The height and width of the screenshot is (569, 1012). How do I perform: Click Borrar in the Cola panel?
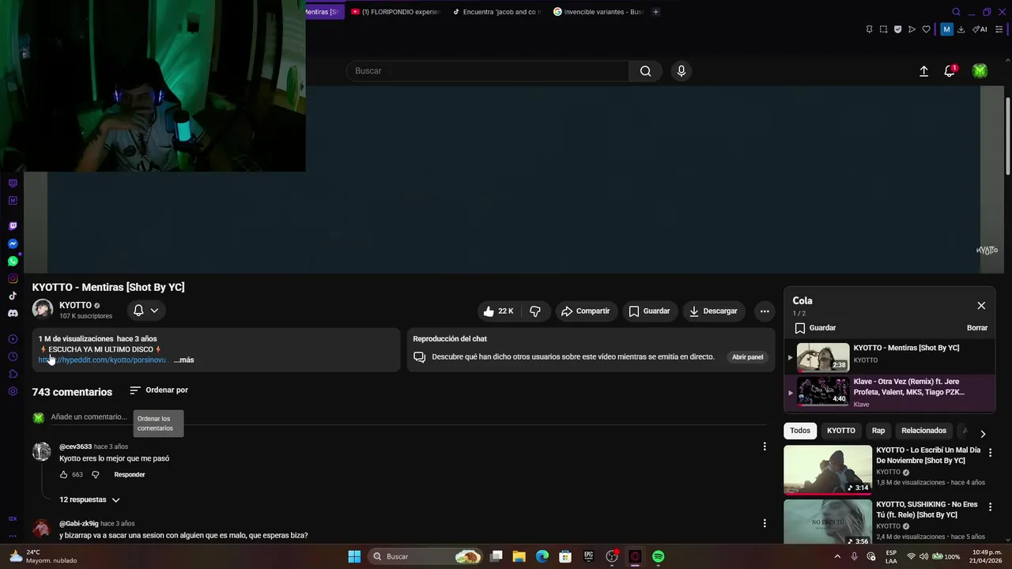click(x=977, y=328)
